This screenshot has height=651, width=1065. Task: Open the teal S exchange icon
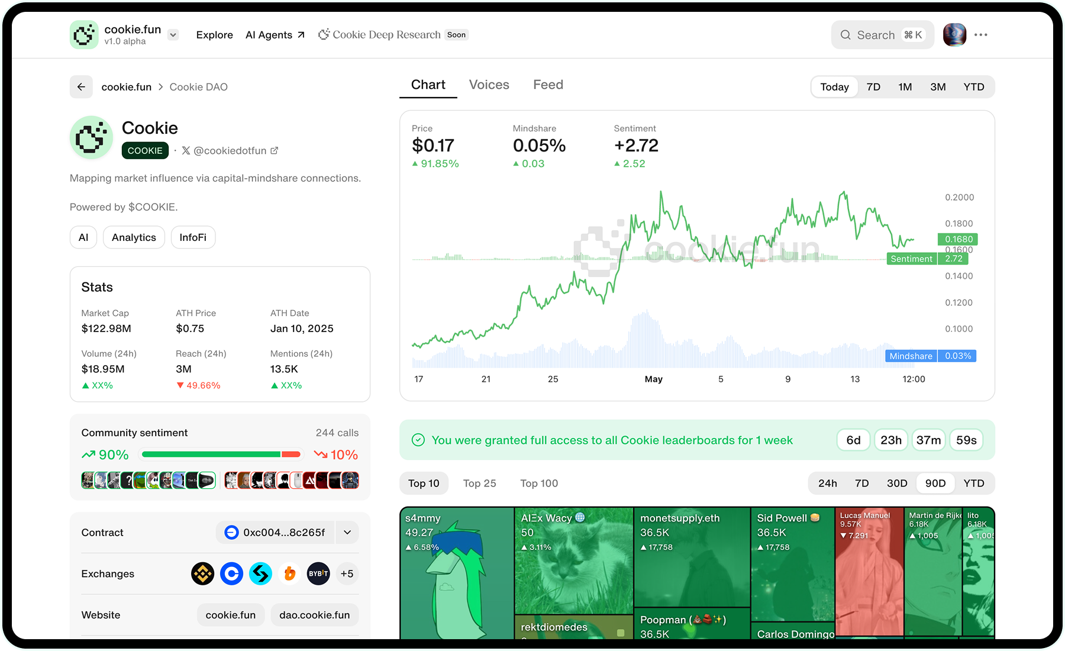point(260,573)
